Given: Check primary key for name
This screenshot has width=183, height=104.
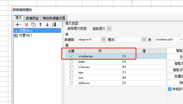Looking at the screenshot, I should (x=71, y=61).
